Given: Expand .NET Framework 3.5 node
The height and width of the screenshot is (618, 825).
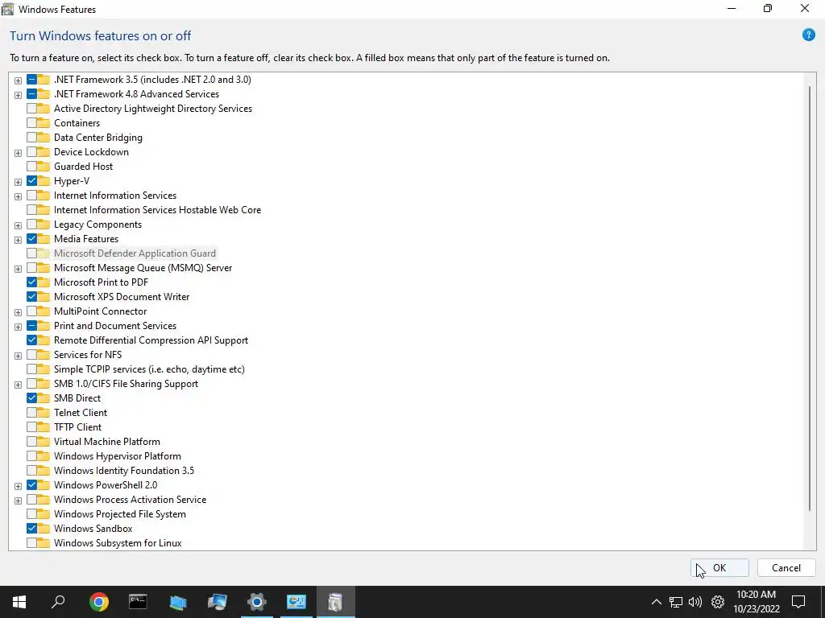Looking at the screenshot, I should click(18, 80).
